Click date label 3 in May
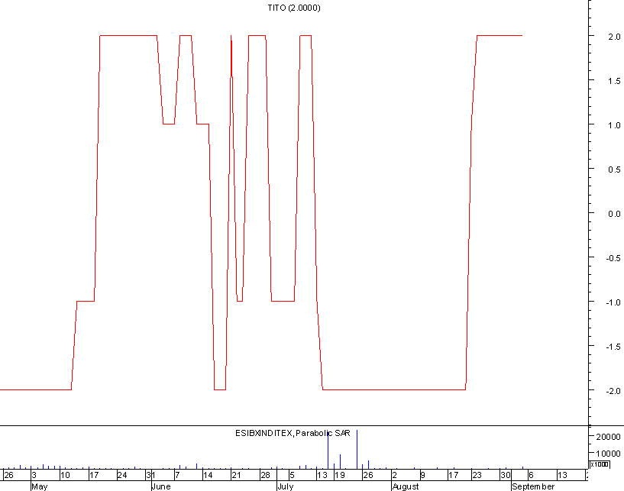 [34, 475]
